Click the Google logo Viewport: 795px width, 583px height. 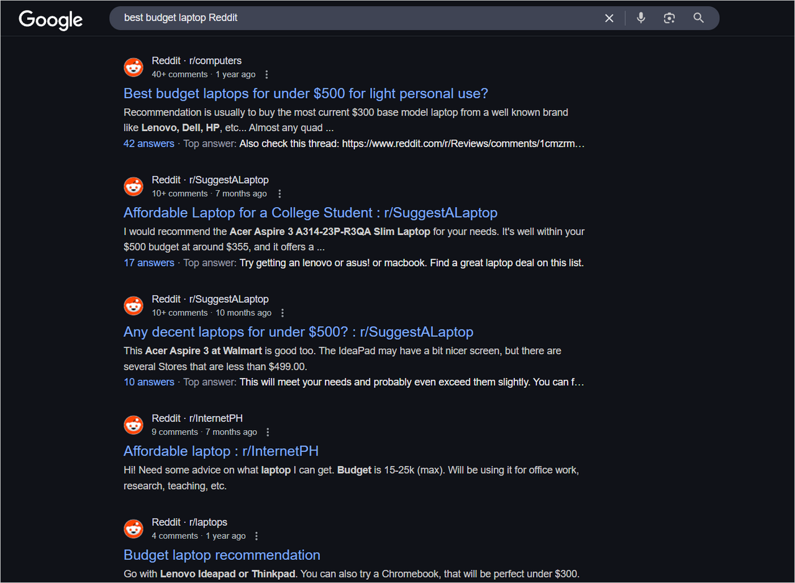[50, 19]
